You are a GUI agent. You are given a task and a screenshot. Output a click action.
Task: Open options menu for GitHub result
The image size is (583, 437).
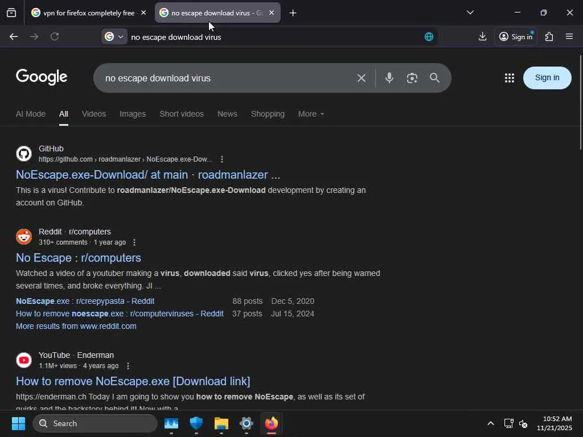coord(222,159)
